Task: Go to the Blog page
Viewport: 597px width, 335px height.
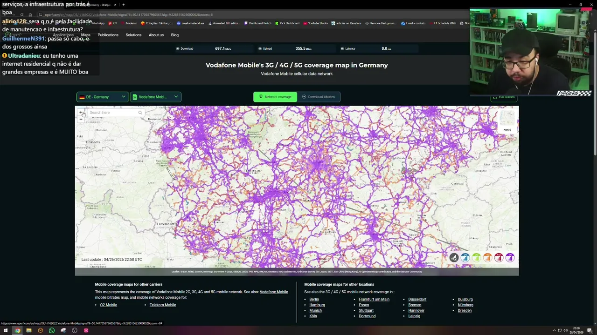Action: pyautogui.click(x=174, y=35)
